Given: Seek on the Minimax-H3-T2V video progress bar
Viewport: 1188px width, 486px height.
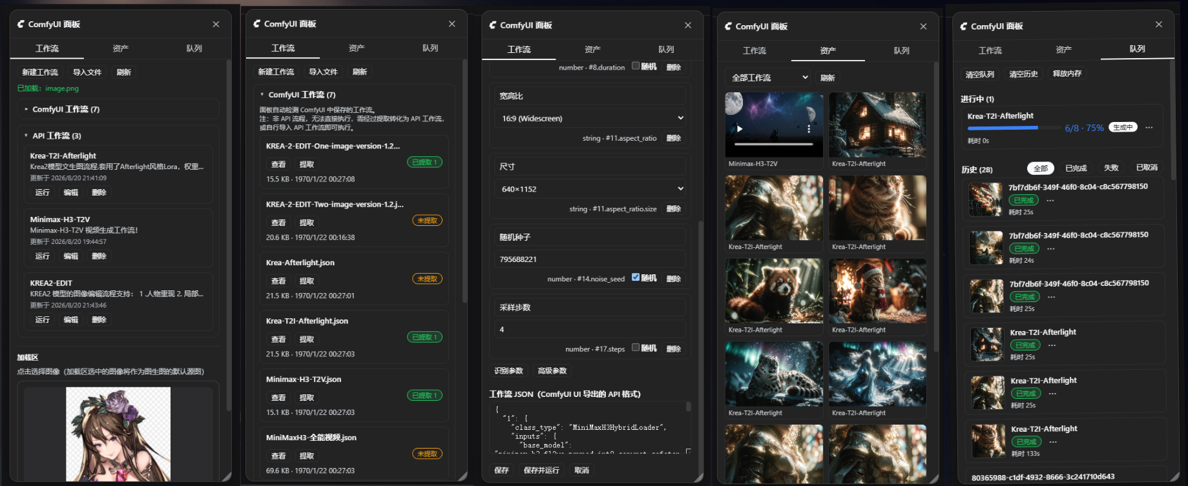Looking at the screenshot, I should (774, 145).
